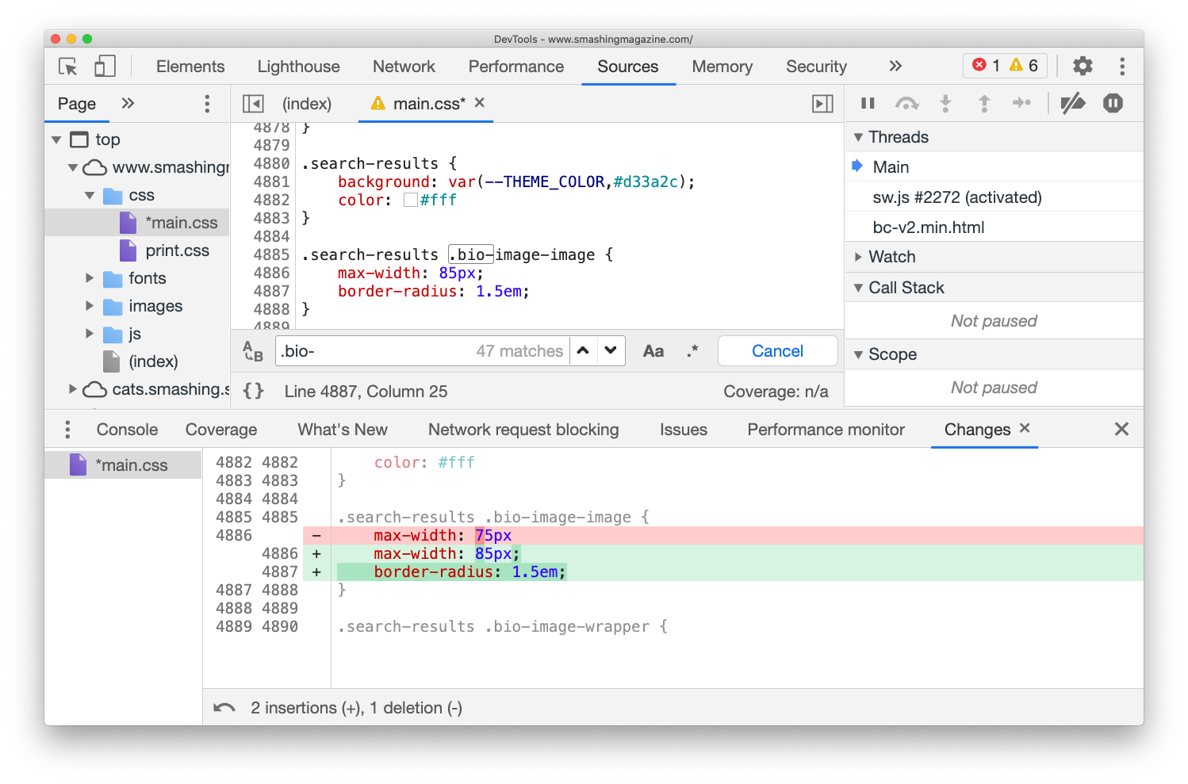Pause script execution
Viewport: 1188px width, 784px height.
(x=868, y=103)
